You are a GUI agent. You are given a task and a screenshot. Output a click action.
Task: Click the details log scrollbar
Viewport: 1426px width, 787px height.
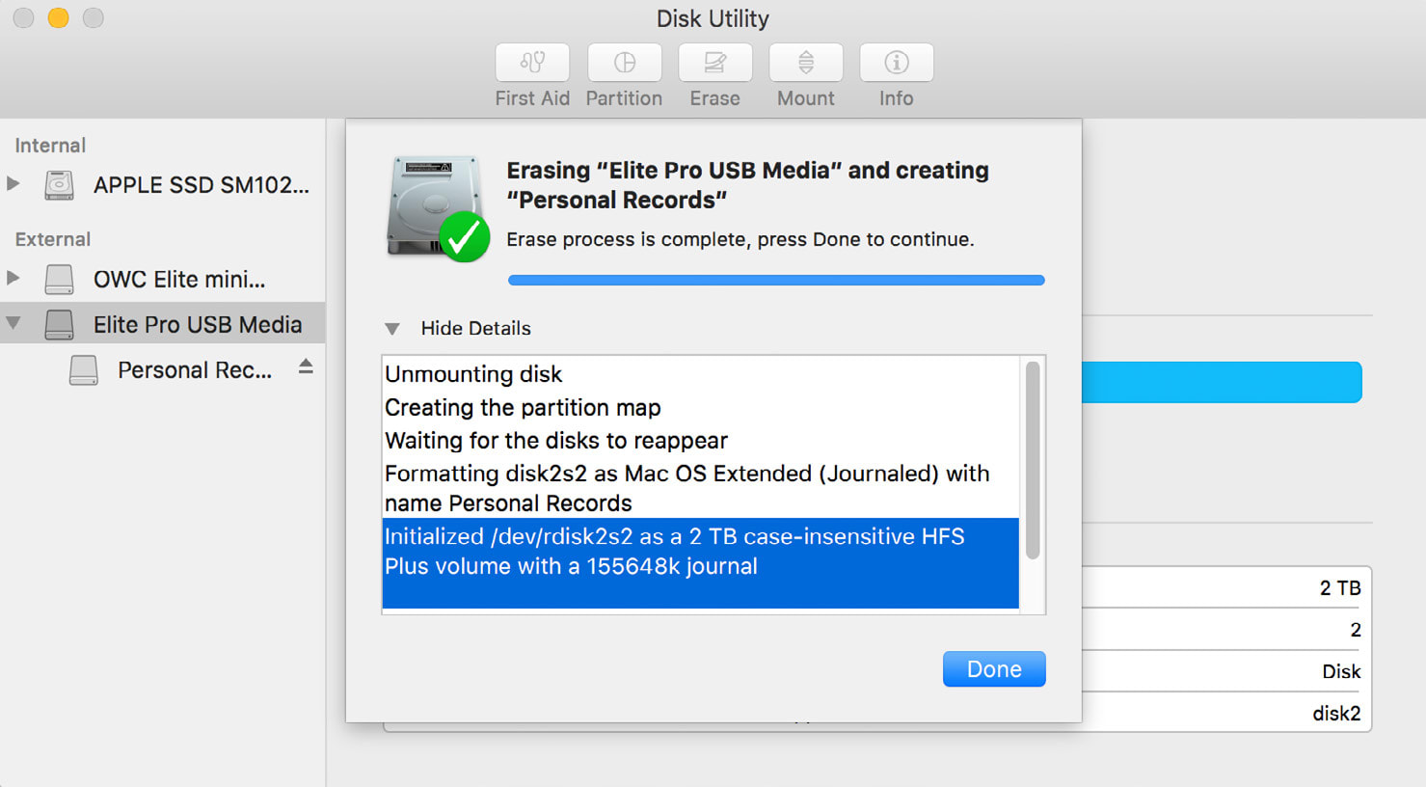(x=1033, y=461)
